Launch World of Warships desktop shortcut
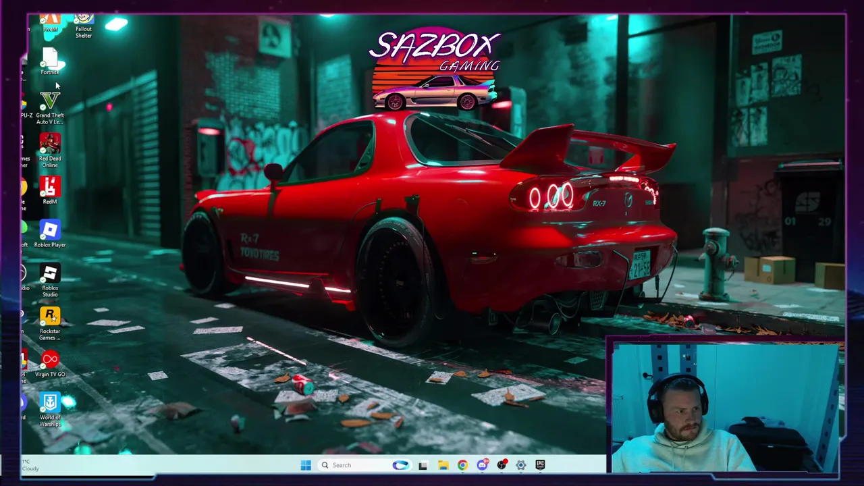This screenshot has height=486, width=864. (x=50, y=410)
